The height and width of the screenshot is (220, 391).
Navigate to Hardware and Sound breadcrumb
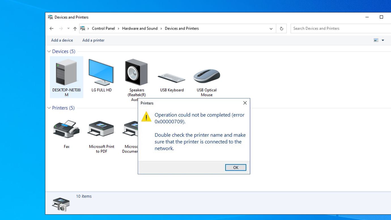tap(140, 28)
